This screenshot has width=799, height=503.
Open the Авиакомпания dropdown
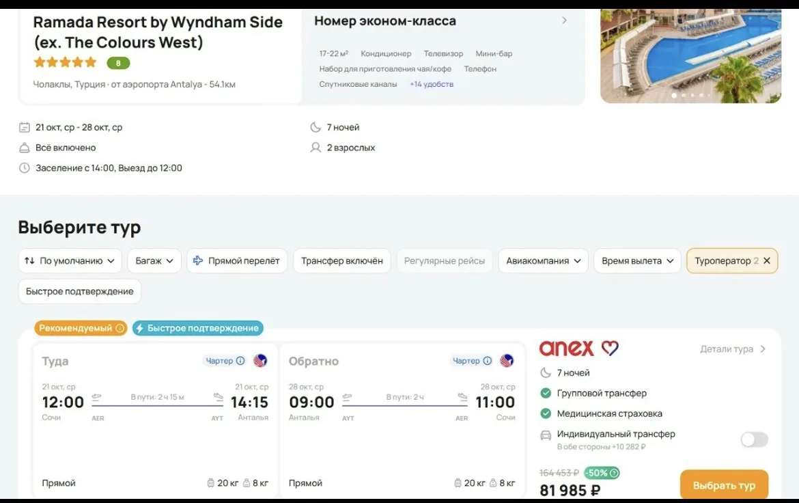coord(543,260)
